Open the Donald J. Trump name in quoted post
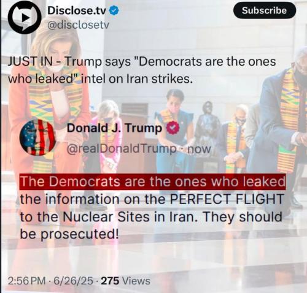The height and width of the screenshot is (293, 307). pyautogui.click(x=114, y=128)
